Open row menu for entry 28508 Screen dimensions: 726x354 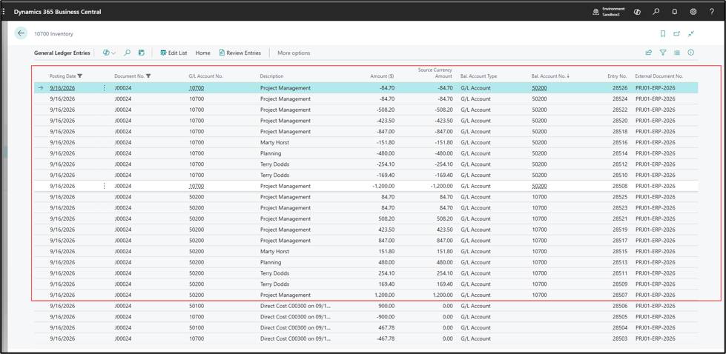coord(104,186)
